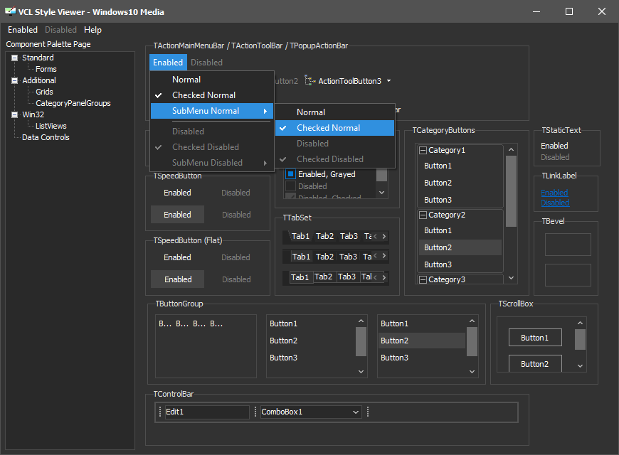This screenshot has width=619, height=455.
Task: Click up arrow of middle TButtonGroup list scrollbar
Action: click(x=361, y=321)
